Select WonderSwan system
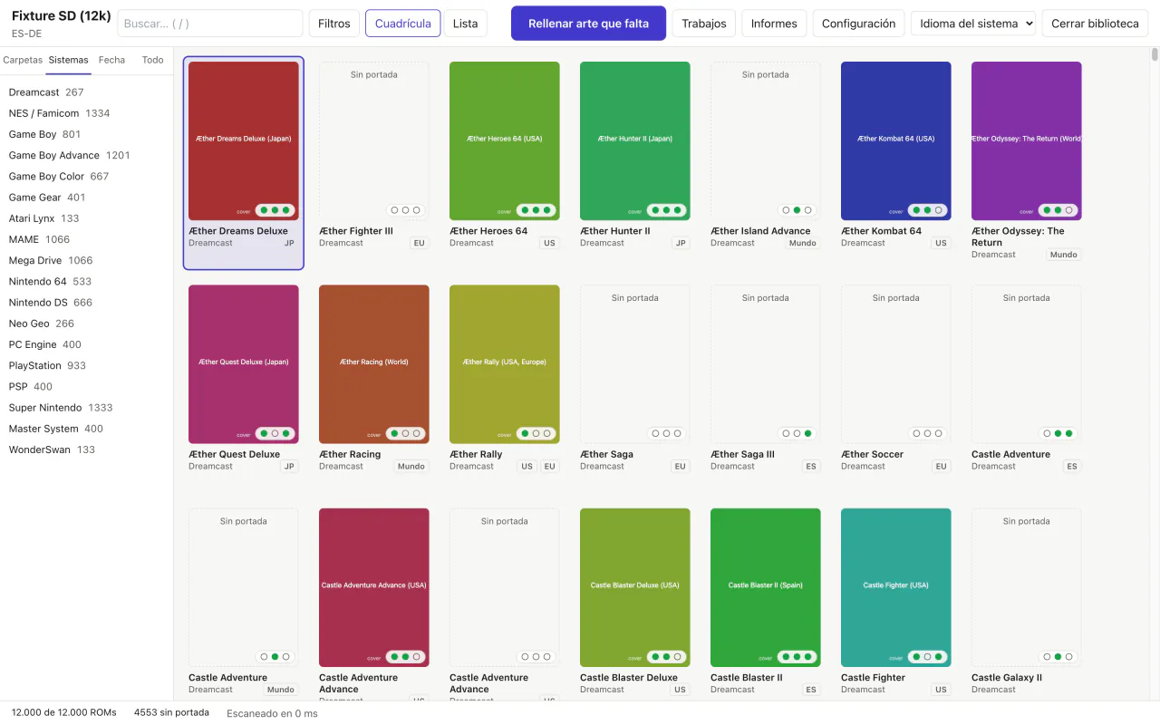The height and width of the screenshot is (725, 1160). point(87,449)
